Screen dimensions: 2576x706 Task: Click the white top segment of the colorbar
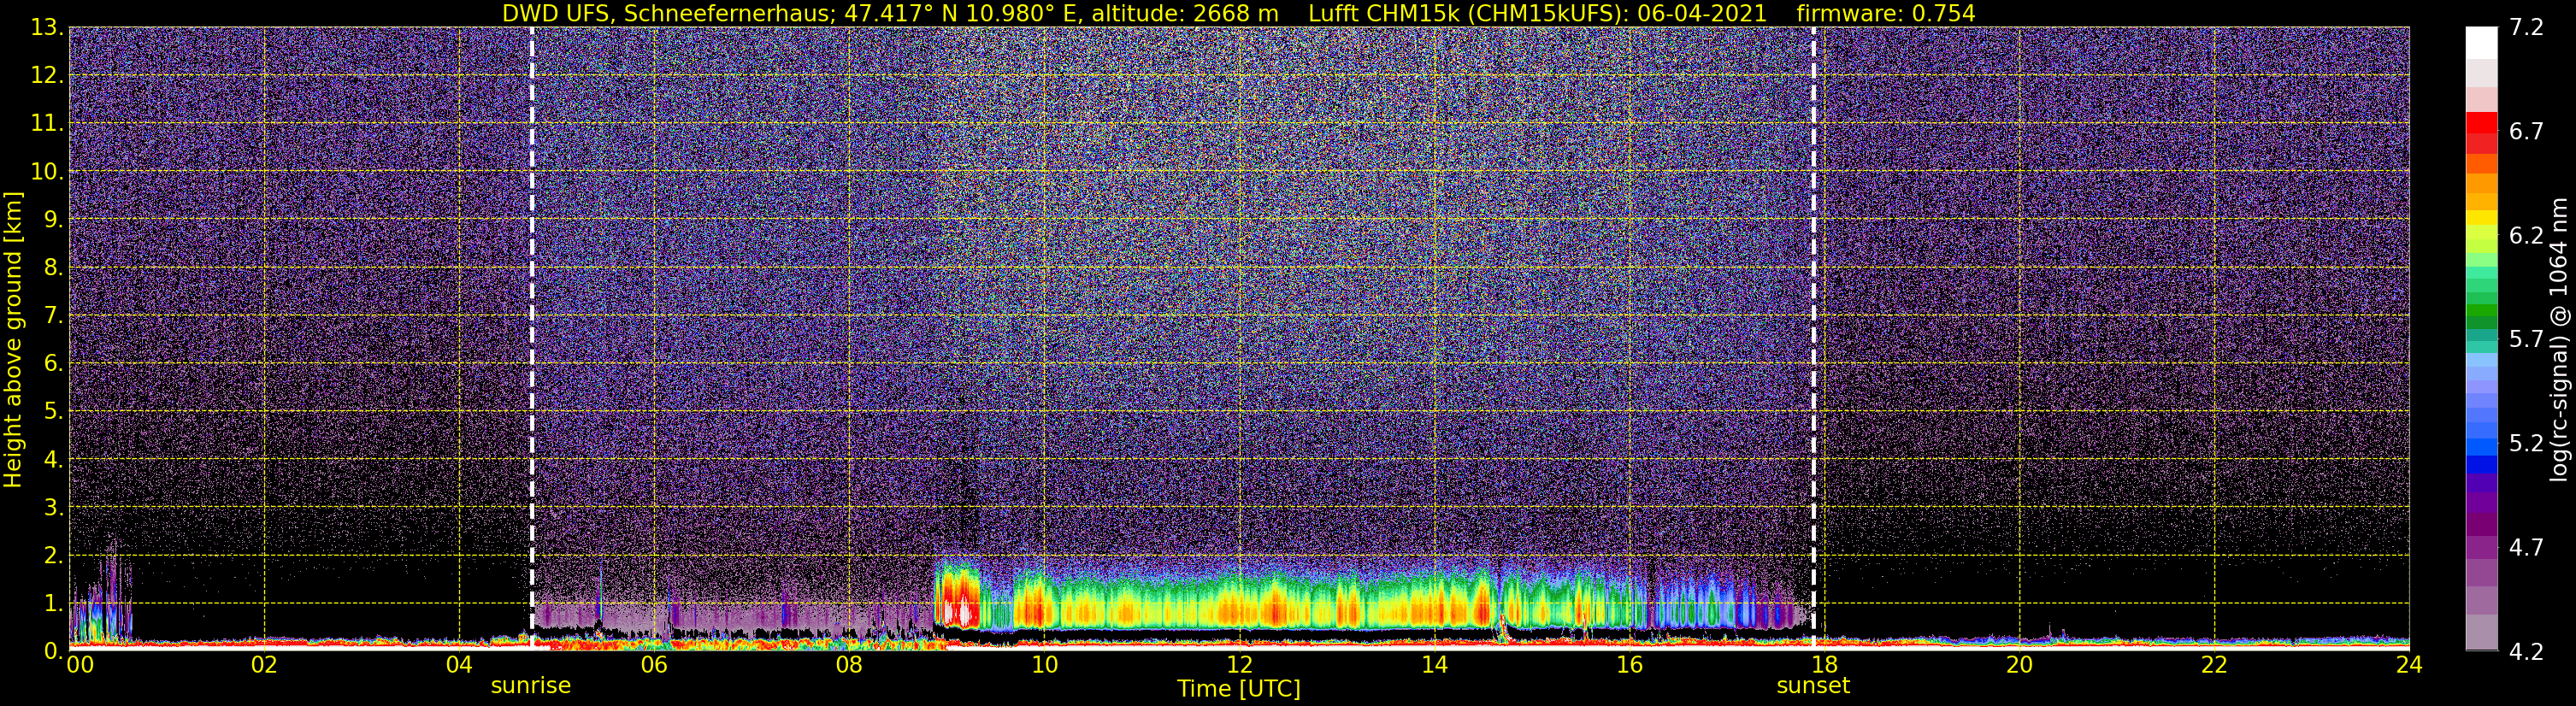2481,42
